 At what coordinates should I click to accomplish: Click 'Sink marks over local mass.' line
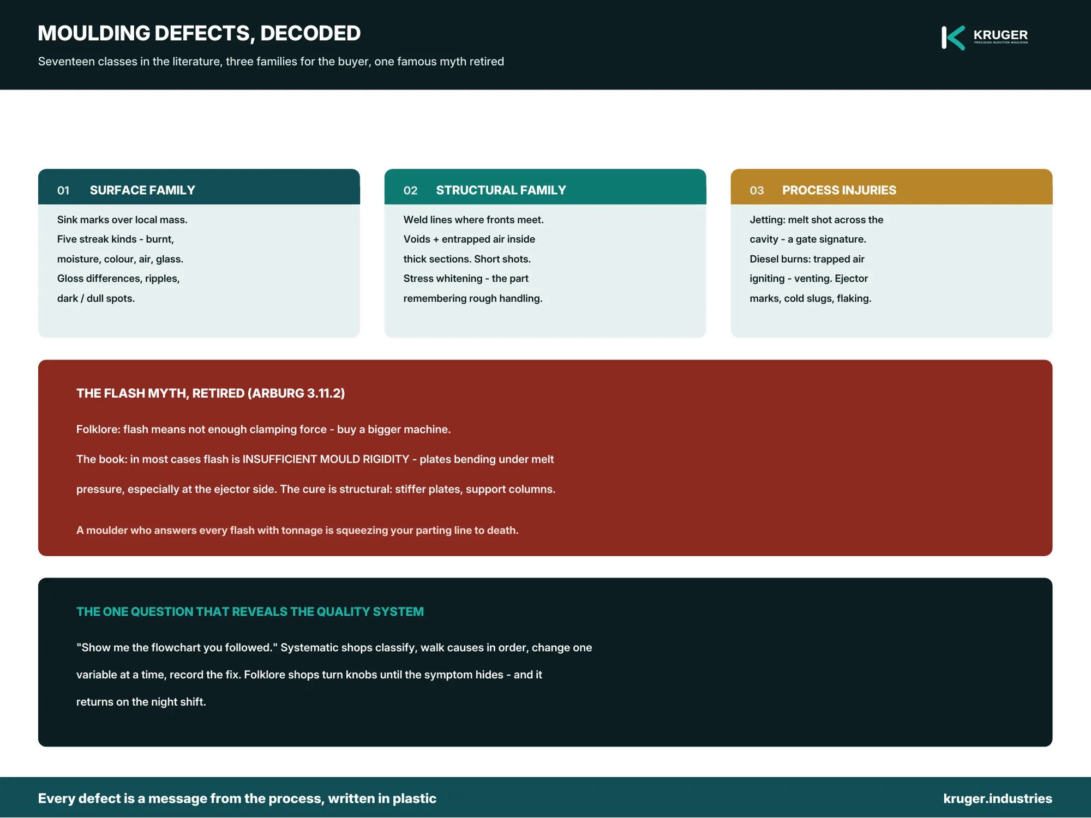tap(122, 220)
